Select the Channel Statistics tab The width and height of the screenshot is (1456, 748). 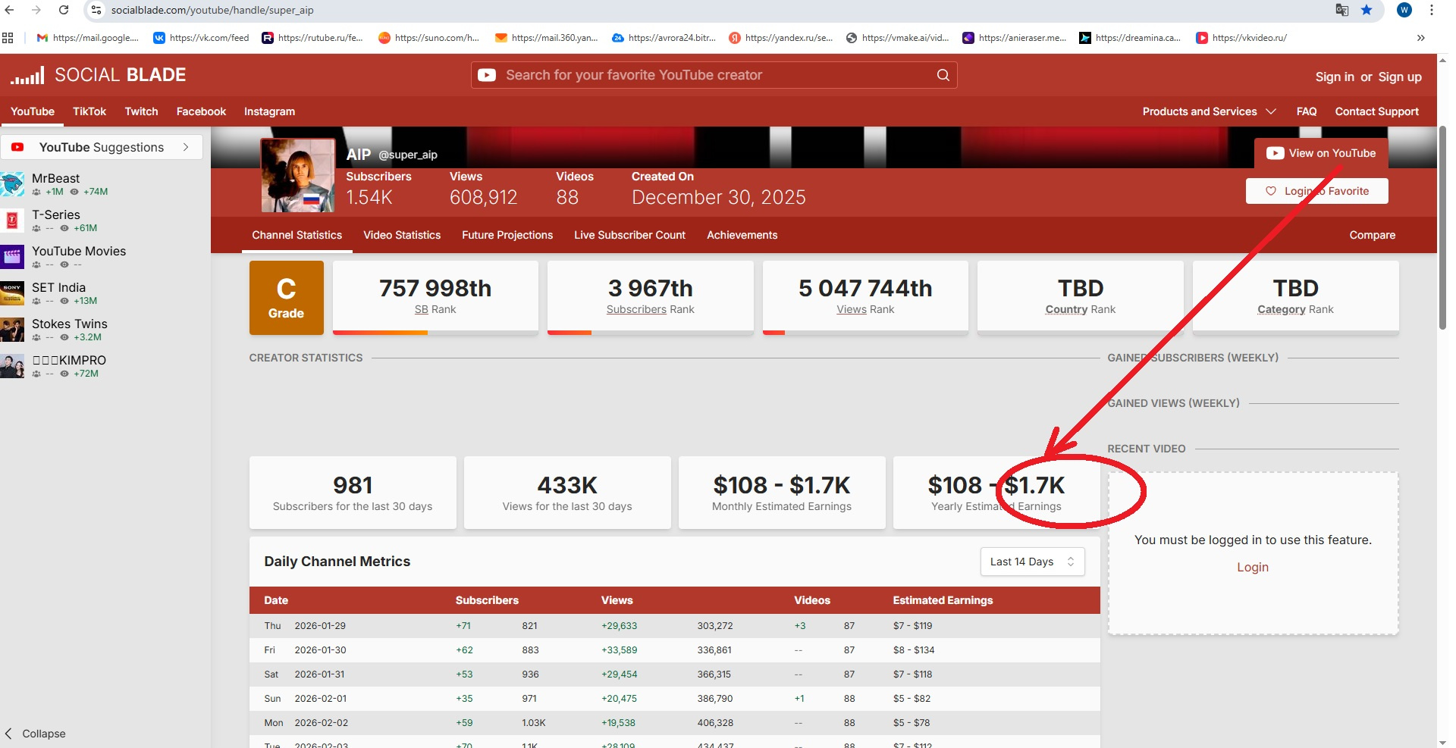pos(297,235)
